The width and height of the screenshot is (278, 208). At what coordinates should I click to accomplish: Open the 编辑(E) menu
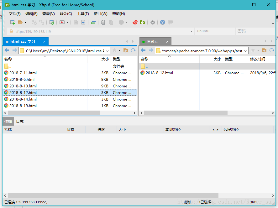(x=31, y=14)
